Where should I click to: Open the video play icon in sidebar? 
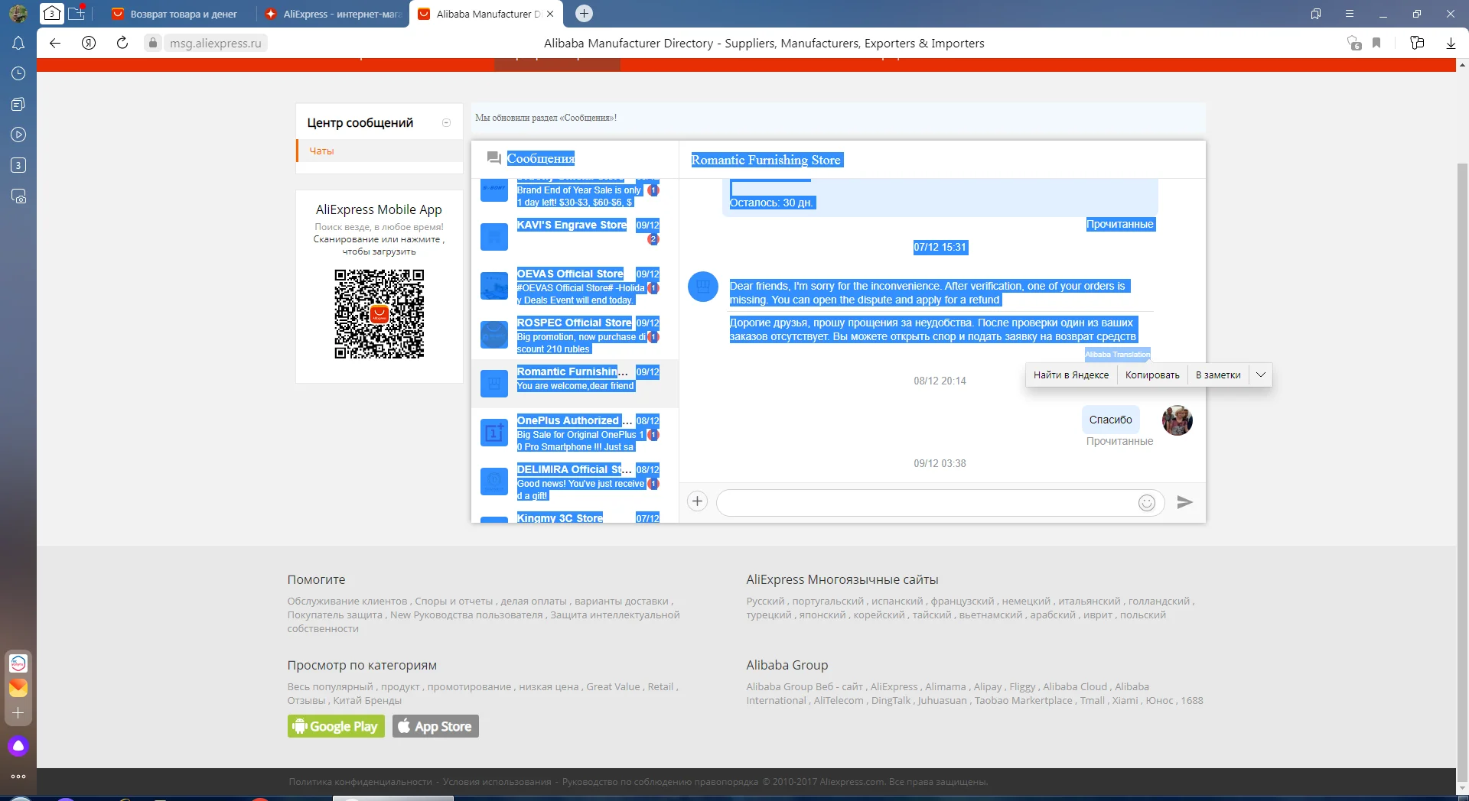click(x=18, y=135)
